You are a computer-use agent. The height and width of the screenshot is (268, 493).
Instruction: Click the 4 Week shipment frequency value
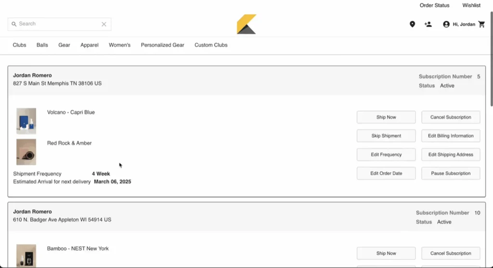tap(101, 174)
